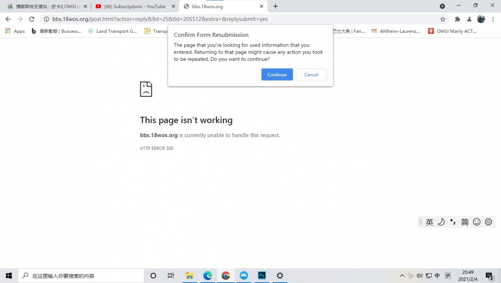Go back to the previous page
Viewport: 501px width, 283px height.
(x=8, y=19)
